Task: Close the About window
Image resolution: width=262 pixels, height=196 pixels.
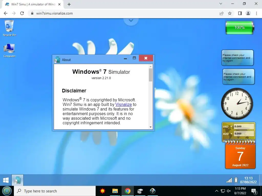Action: pos(146,58)
